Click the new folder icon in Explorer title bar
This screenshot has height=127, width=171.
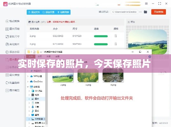[38, 52]
